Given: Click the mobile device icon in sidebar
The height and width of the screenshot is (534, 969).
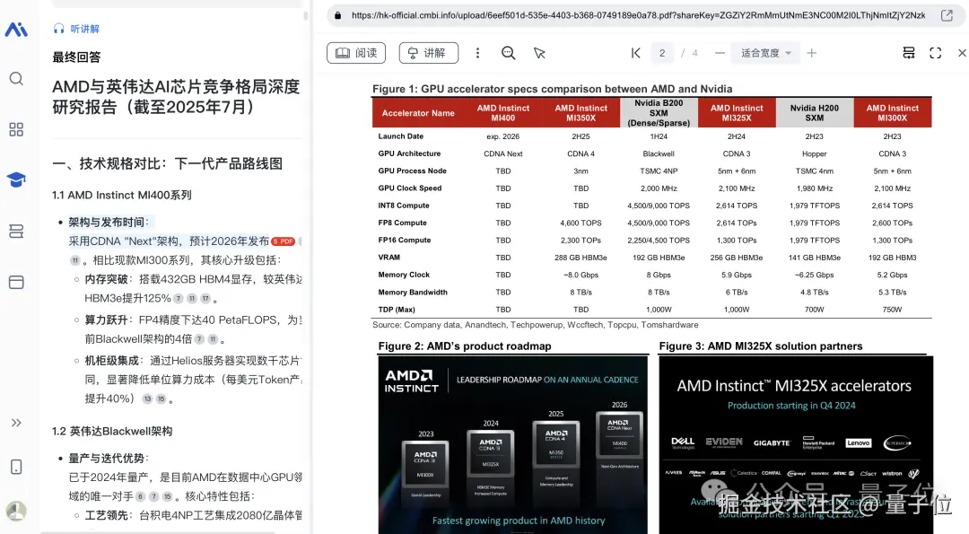Looking at the screenshot, I should (x=16, y=467).
